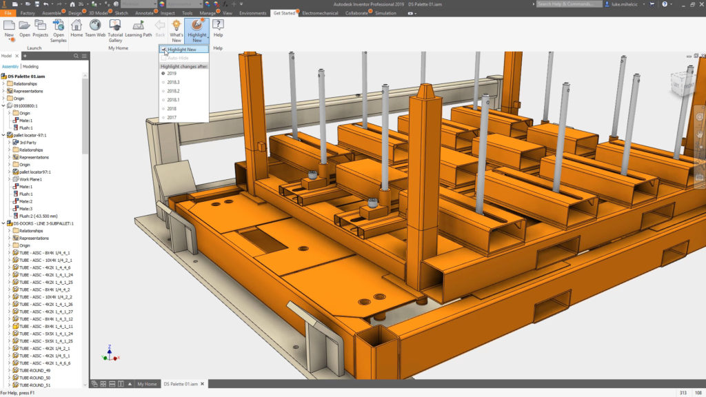Switch to the My Home document tab

[x=146, y=384]
